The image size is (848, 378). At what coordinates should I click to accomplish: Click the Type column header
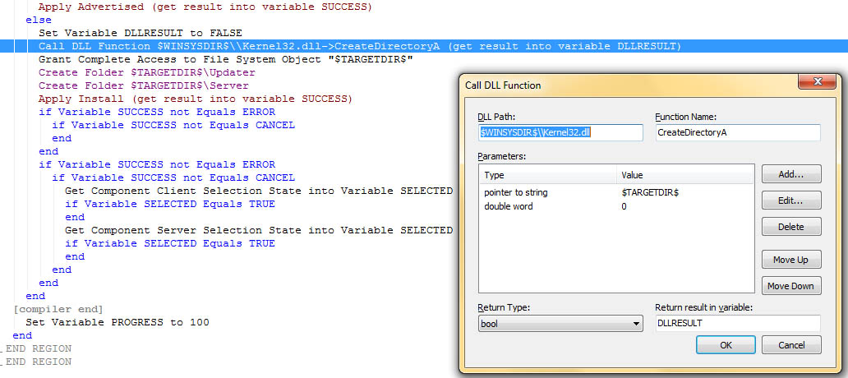(548, 175)
